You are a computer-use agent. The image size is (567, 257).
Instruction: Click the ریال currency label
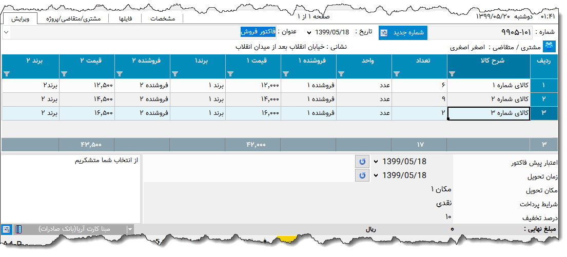click(x=370, y=229)
